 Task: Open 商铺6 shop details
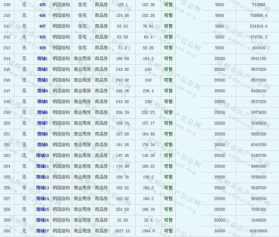pos(42,112)
